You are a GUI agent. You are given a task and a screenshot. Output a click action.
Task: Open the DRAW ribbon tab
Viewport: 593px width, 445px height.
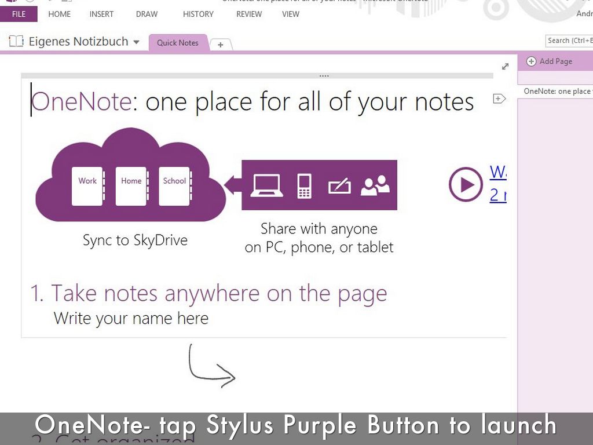tap(147, 14)
